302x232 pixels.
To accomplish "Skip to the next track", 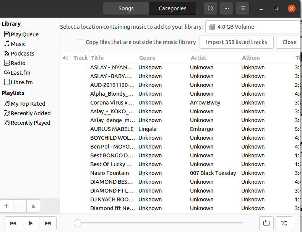I will [48, 223].
